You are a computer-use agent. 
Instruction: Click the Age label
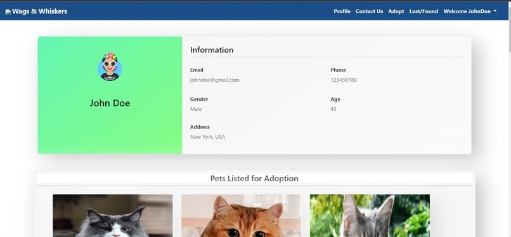pyautogui.click(x=335, y=99)
